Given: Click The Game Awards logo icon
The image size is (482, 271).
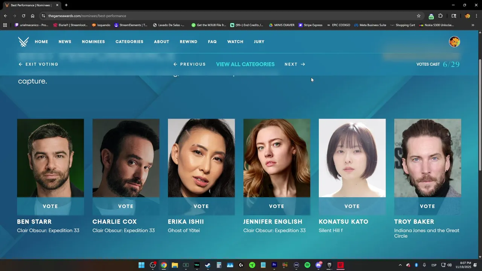Looking at the screenshot, I should point(23,42).
